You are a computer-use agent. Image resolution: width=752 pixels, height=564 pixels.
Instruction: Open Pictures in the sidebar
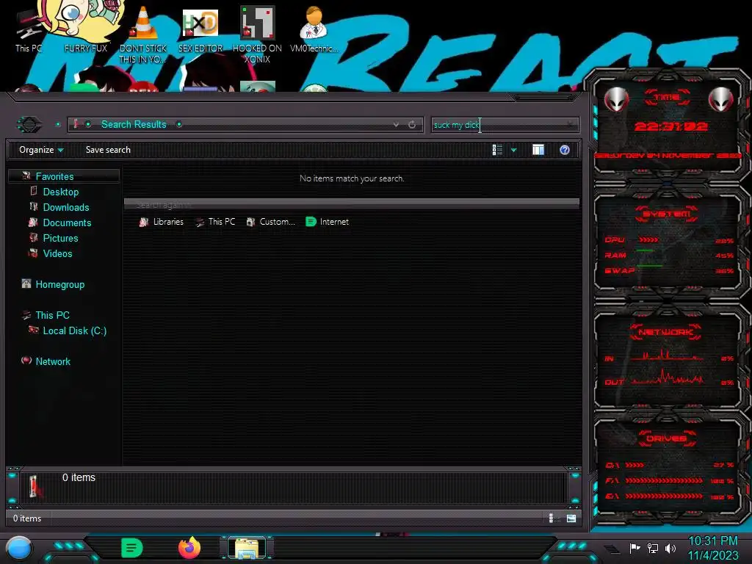pyautogui.click(x=60, y=238)
